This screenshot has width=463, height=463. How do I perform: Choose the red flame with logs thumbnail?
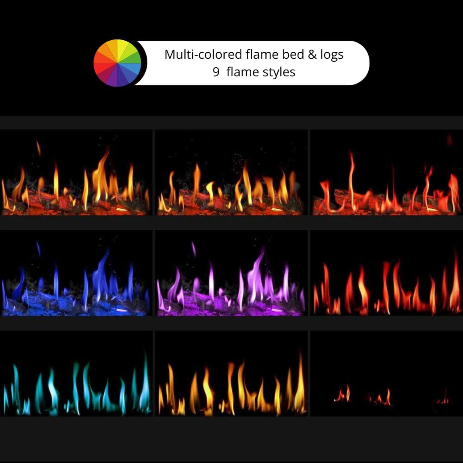click(x=386, y=172)
